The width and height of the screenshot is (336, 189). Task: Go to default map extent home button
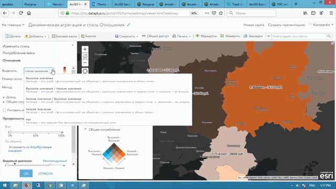click(85, 56)
